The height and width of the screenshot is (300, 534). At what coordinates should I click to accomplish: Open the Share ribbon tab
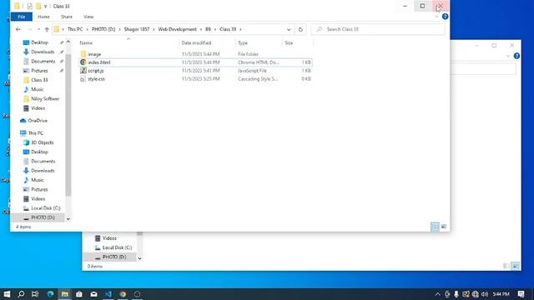pyautogui.click(x=67, y=17)
